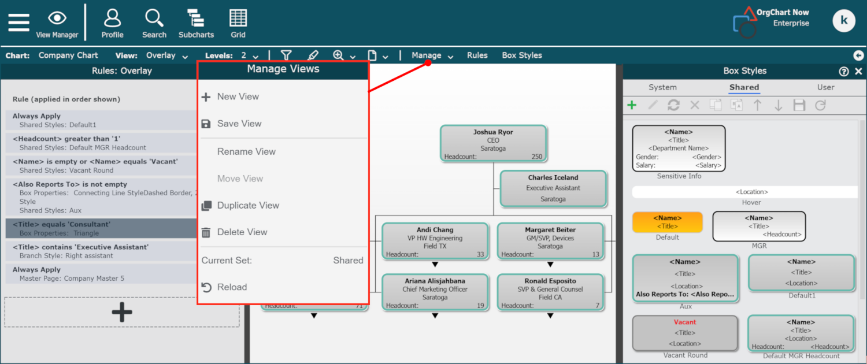Click Rules in the chart toolbar

[477, 55]
